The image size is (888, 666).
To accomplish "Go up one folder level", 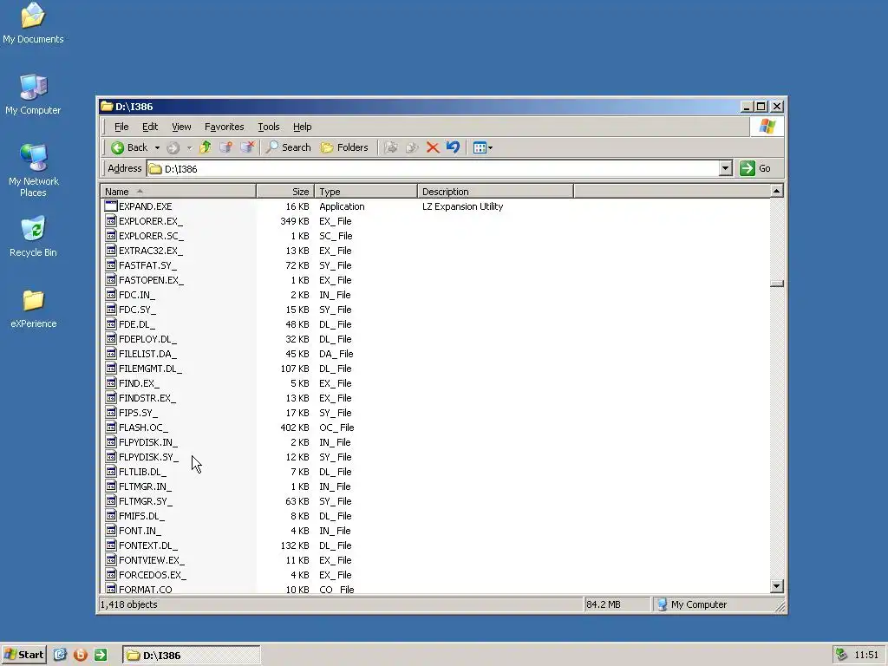I will [x=205, y=147].
